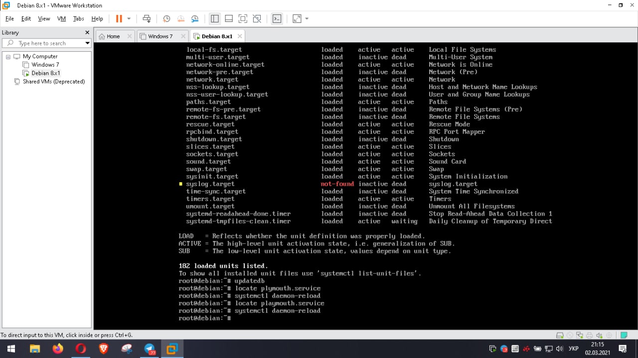
Task: Toggle the thumbnail bar view icon
Action: point(229,18)
